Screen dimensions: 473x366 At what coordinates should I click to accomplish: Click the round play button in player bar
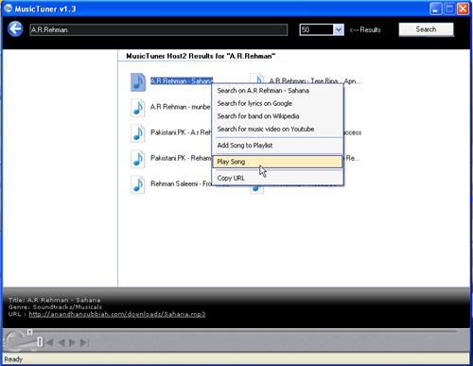coord(14,341)
